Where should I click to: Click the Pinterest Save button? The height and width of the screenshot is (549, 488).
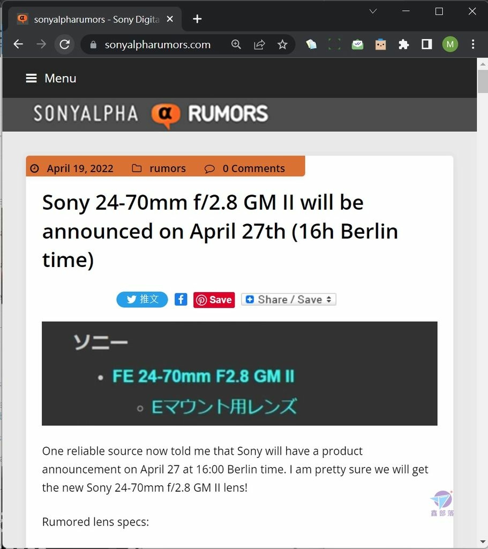click(214, 300)
